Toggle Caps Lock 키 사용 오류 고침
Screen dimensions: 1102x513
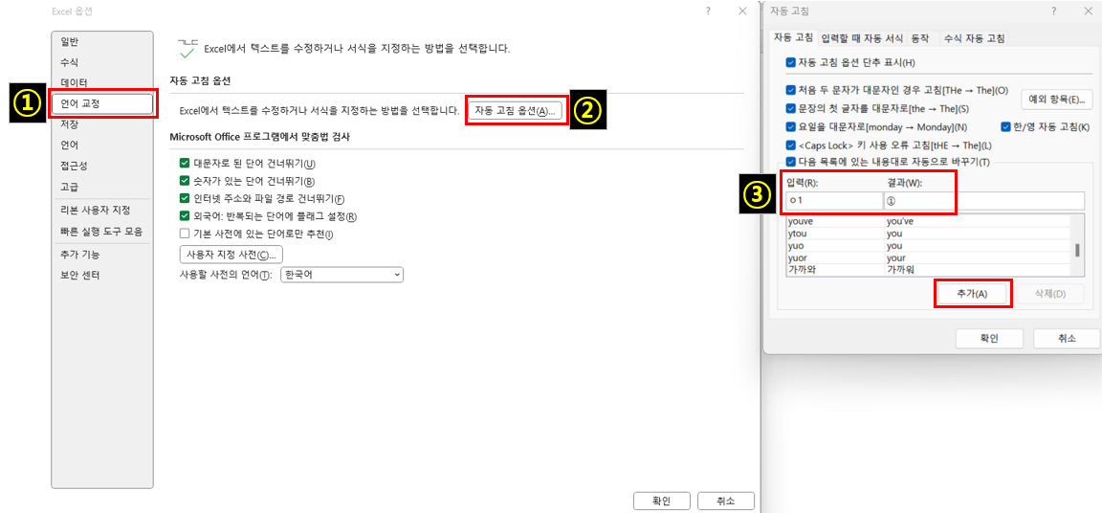point(791,145)
